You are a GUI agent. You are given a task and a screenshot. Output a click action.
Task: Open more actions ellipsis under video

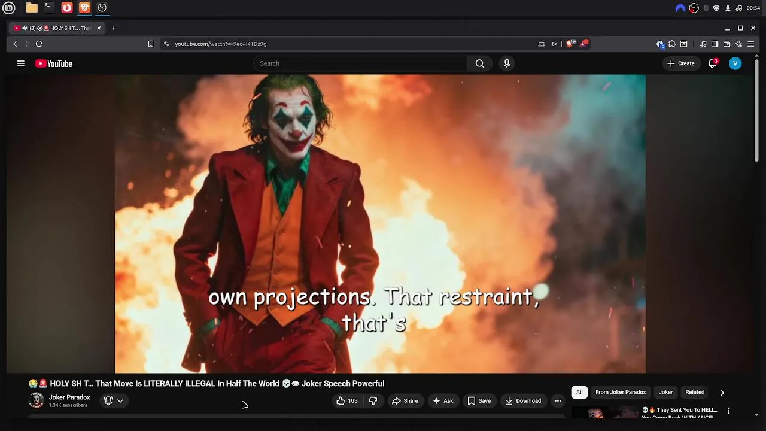click(x=558, y=401)
